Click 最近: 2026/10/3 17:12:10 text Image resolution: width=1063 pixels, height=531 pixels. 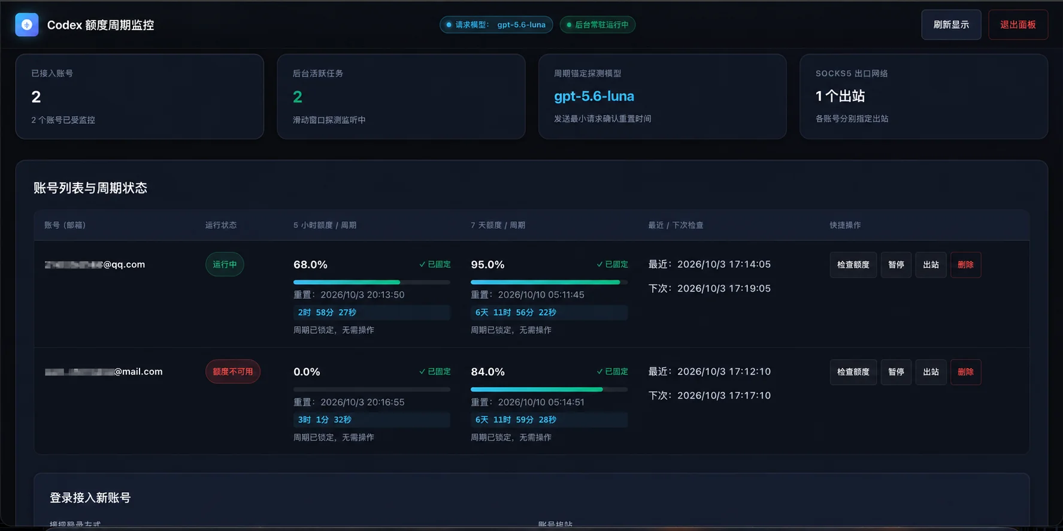click(x=710, y=372)
